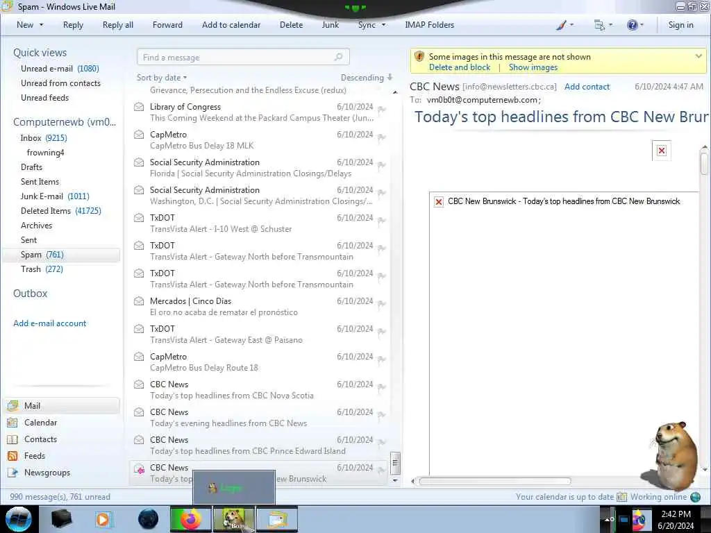Click Add contact link
Viewport: 711px width, 533px height.
(x=587, y=87)
